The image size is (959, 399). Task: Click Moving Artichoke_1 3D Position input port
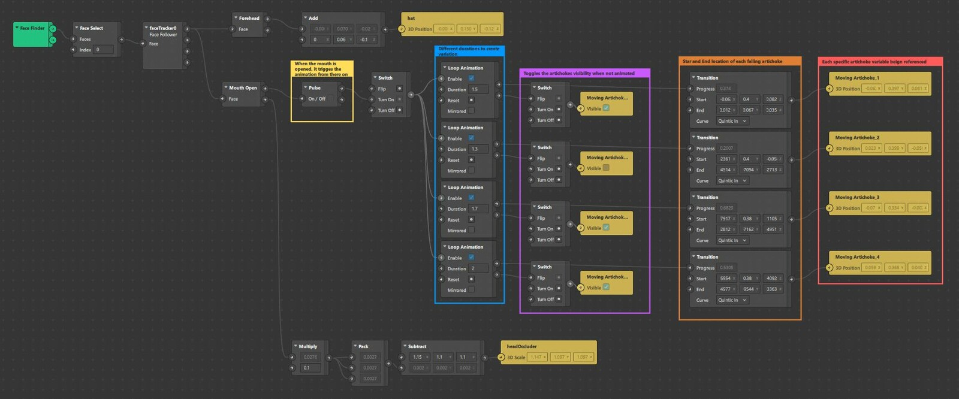(830, 89)
